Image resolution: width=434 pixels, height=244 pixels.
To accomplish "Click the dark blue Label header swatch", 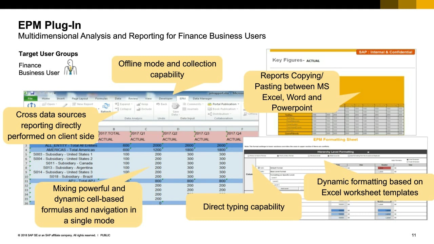I will [385, 210].
